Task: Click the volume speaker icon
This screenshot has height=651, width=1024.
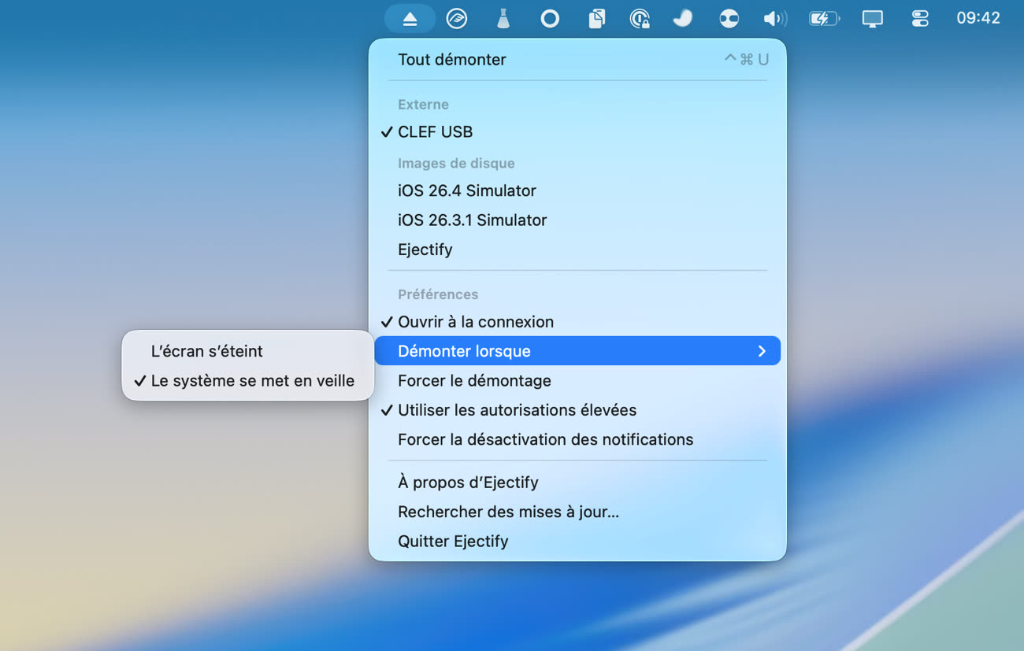Action: [x=774, y=18]
